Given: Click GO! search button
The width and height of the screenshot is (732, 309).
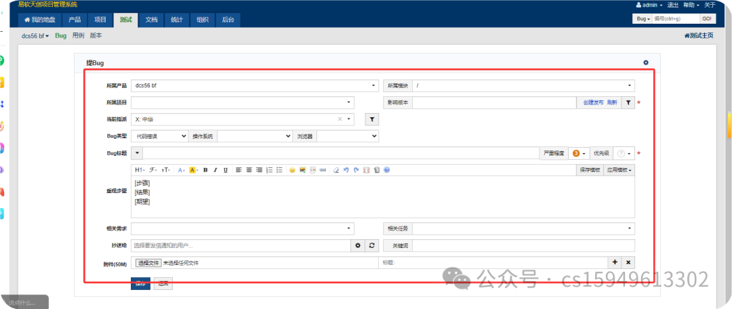Looking at the screenshot, I should click(x=707, y=19).
